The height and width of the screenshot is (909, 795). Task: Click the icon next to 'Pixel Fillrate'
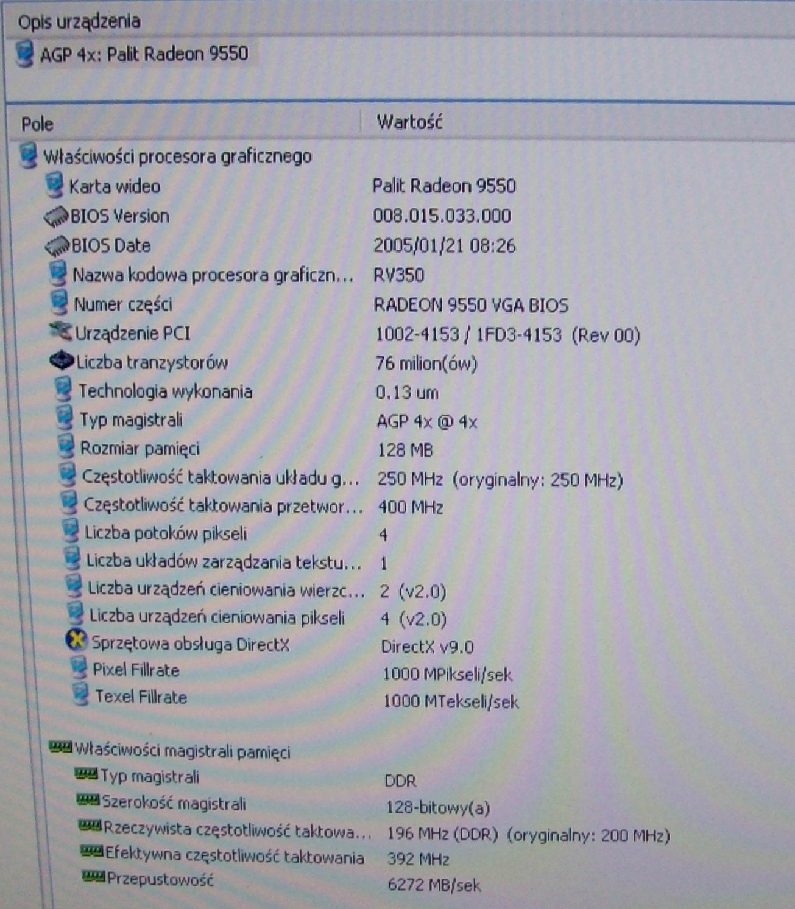[x=78, y=669]
